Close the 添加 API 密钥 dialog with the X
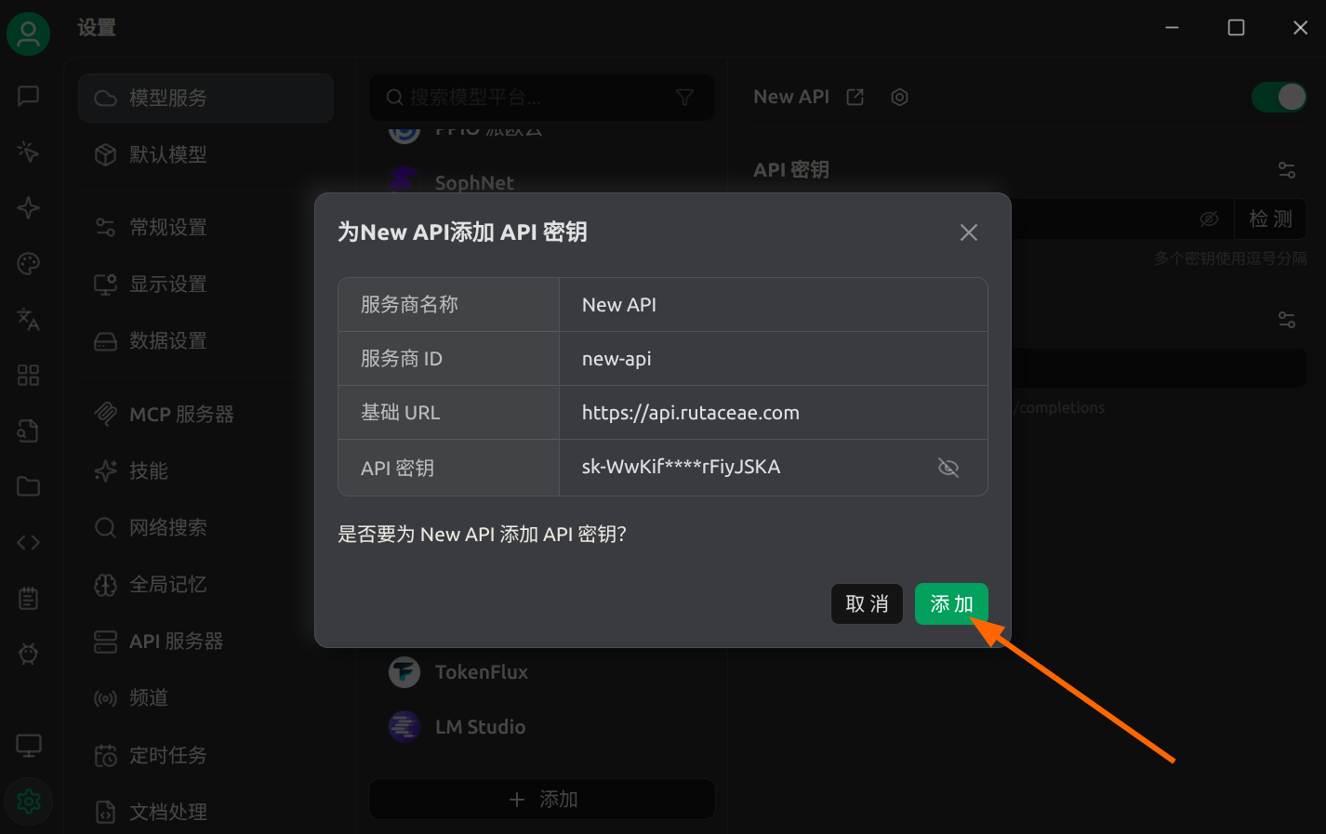Viewport: 1326px width, 834px height. tap(969, 232)
